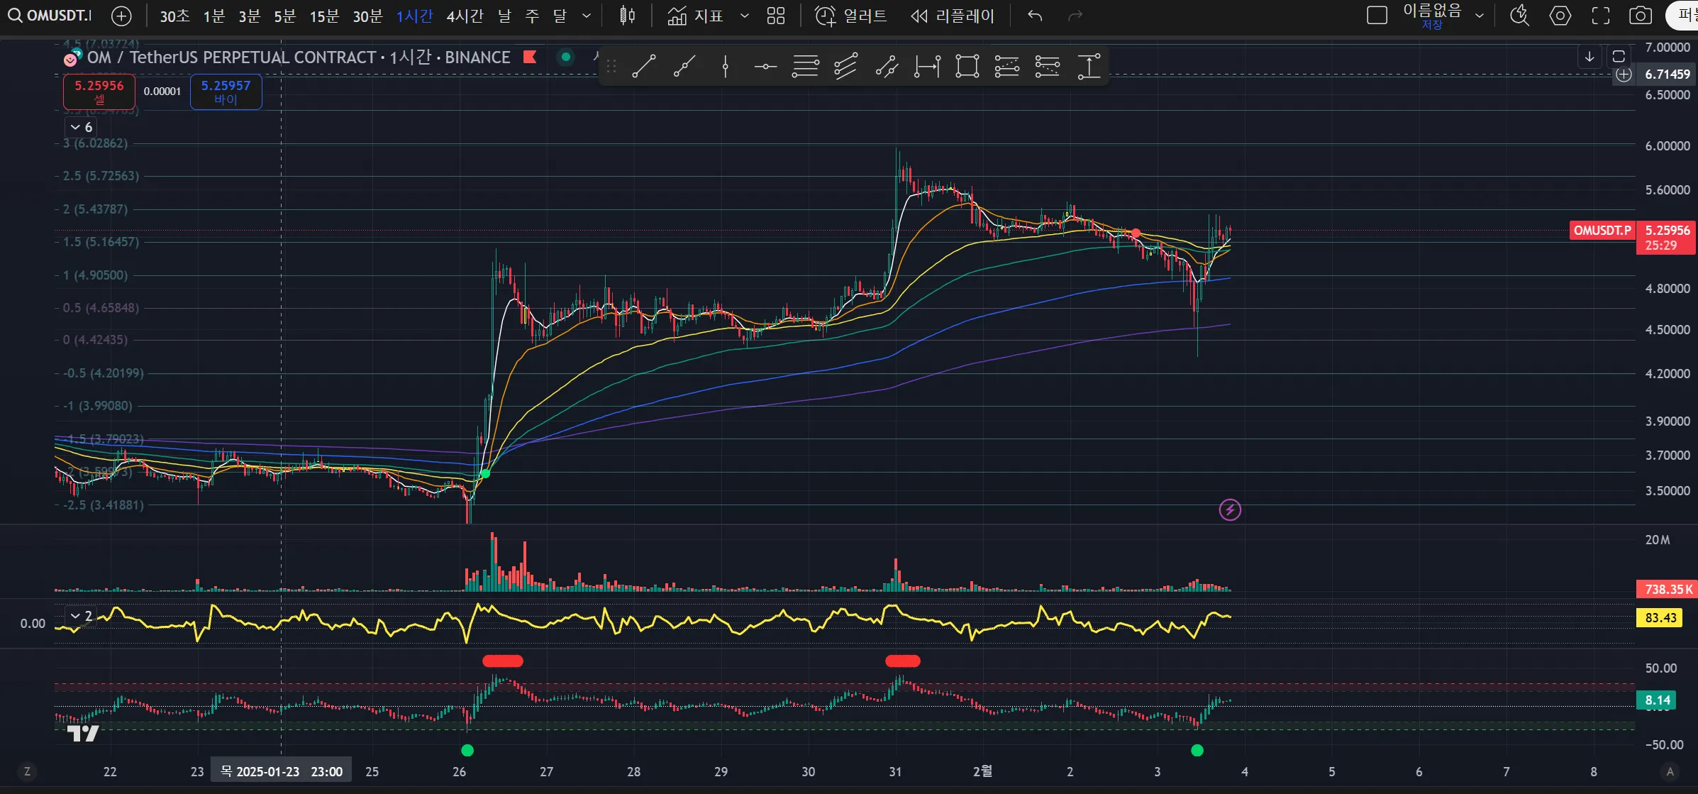Switch to the 5분 timeframe

pos(284,16)
